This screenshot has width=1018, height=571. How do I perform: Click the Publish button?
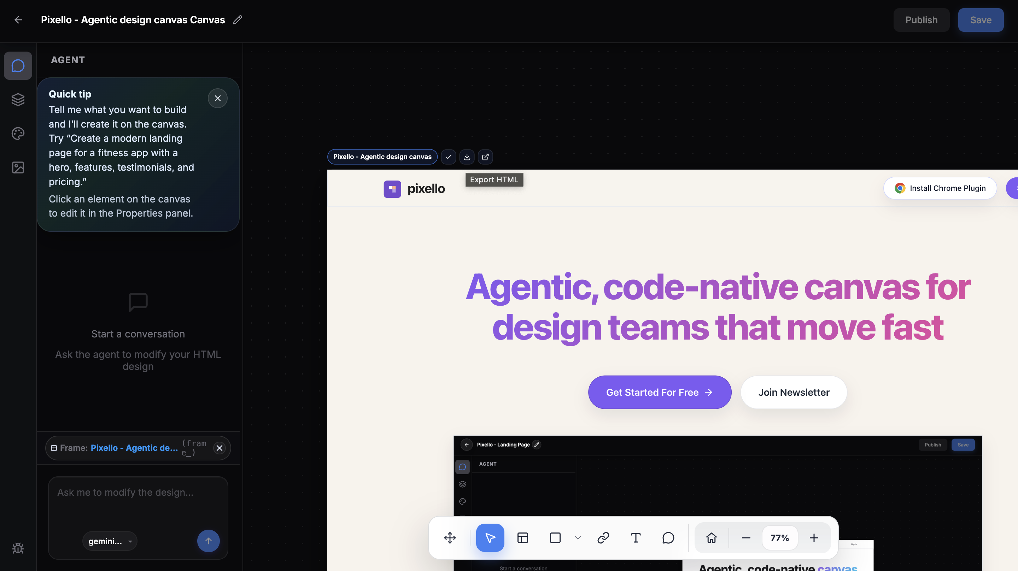921,20
